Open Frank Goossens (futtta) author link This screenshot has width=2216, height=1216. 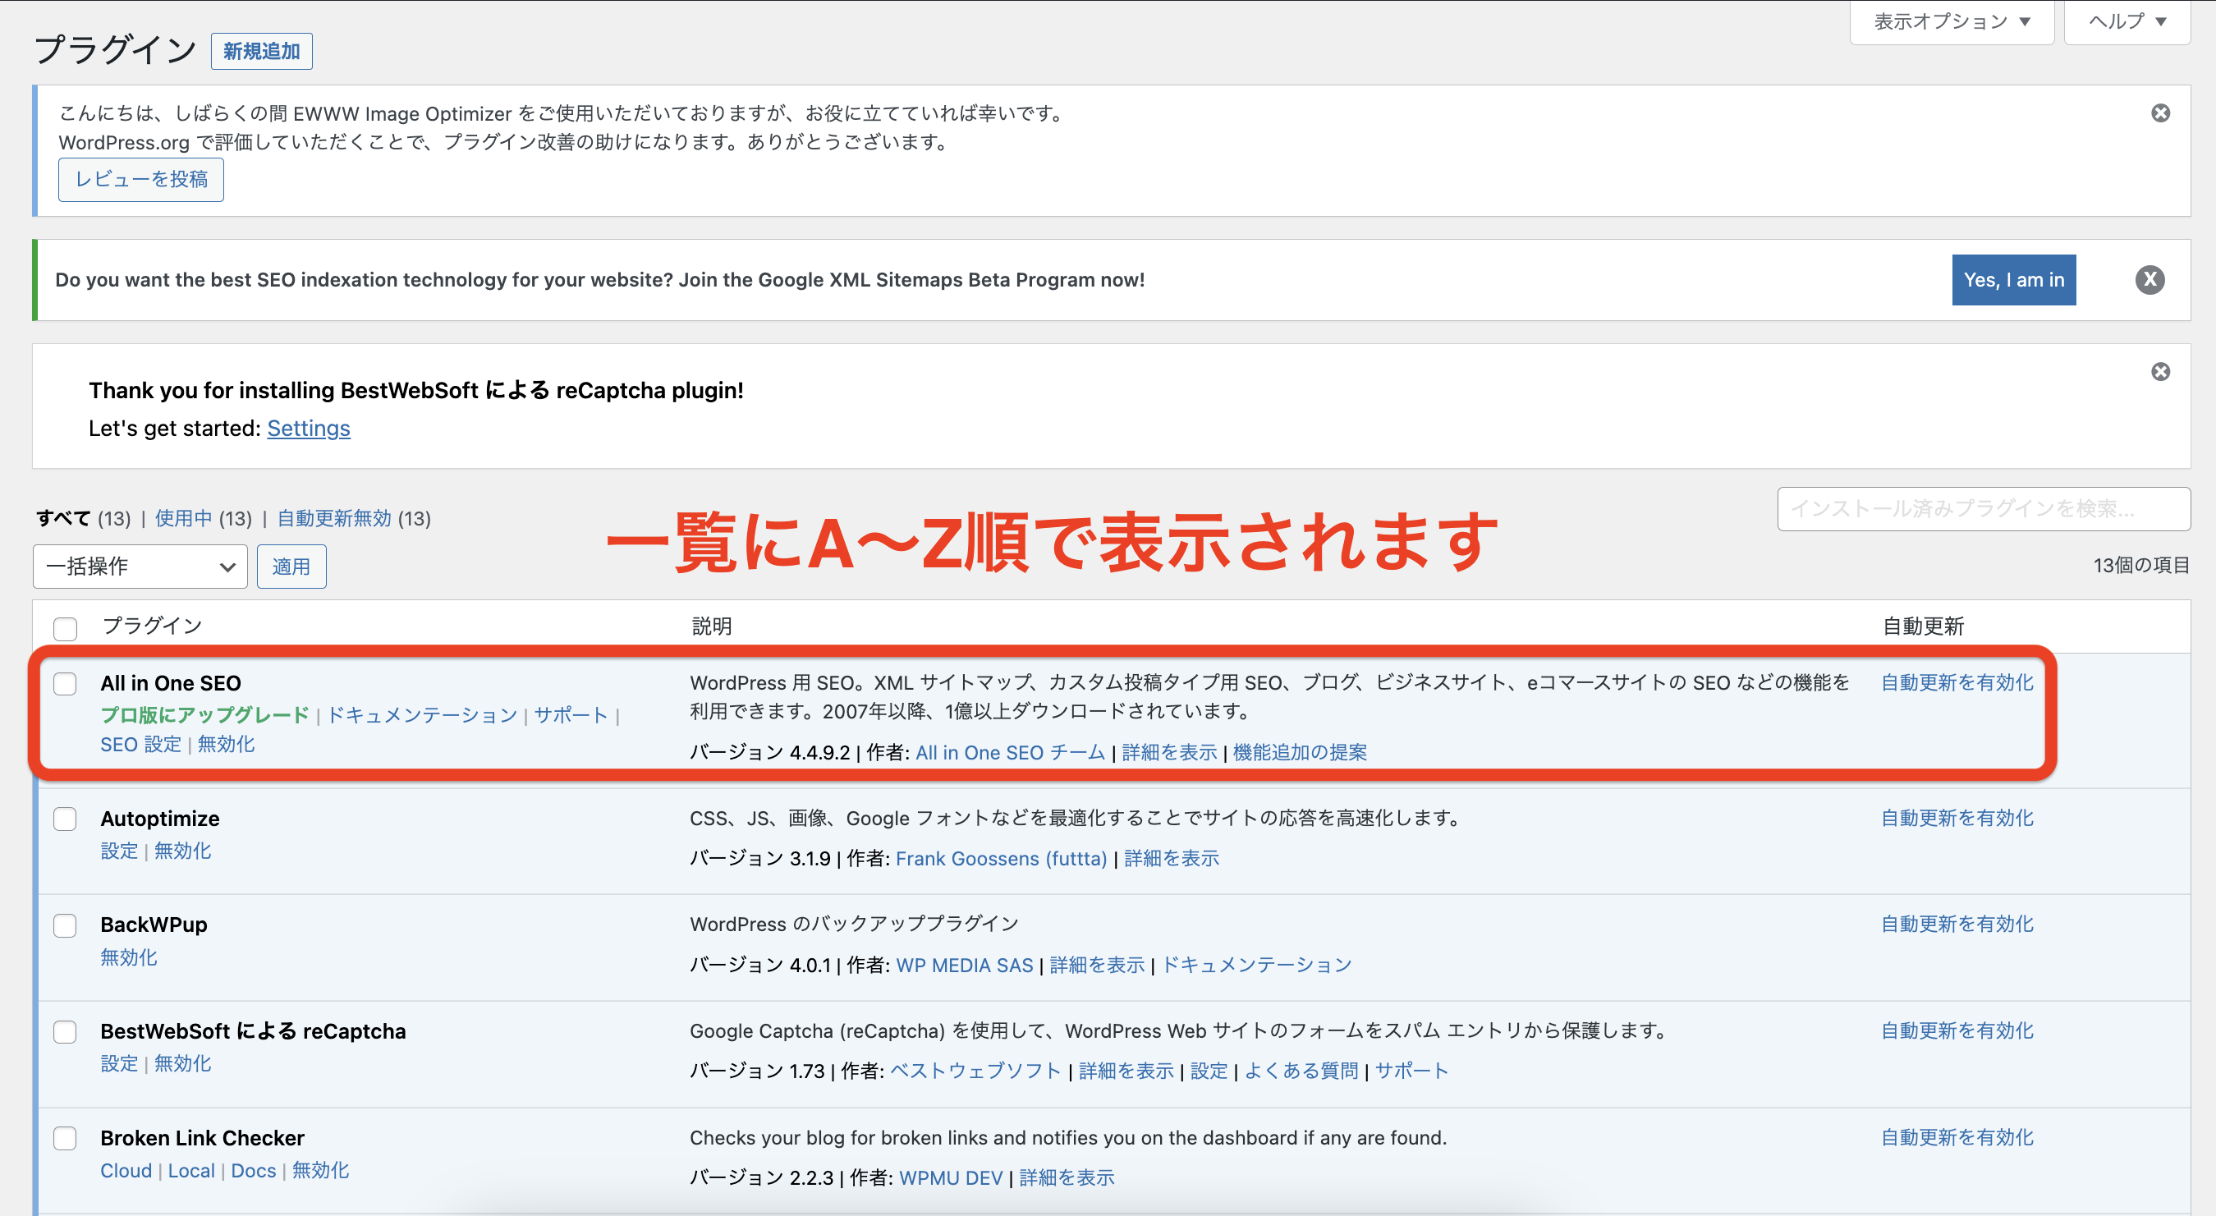pos(1002,858)
